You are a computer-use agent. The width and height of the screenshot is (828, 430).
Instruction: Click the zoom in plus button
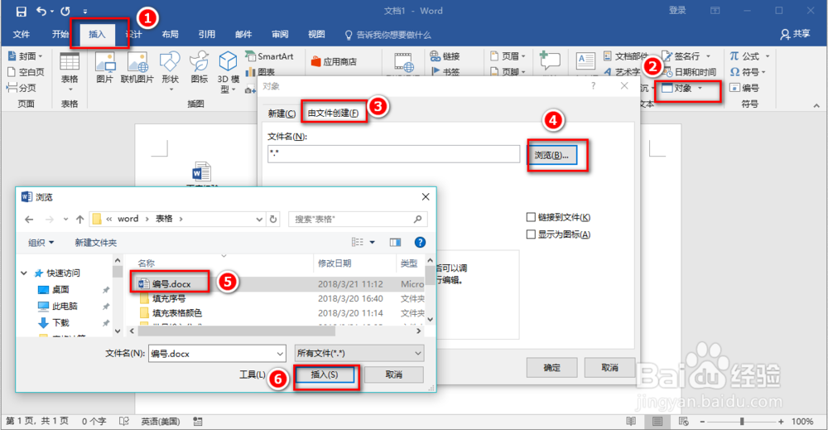(x=781, y=422)
